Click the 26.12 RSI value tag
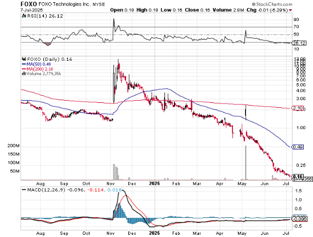This screenshot has width=313, height=237. (299, 43)
